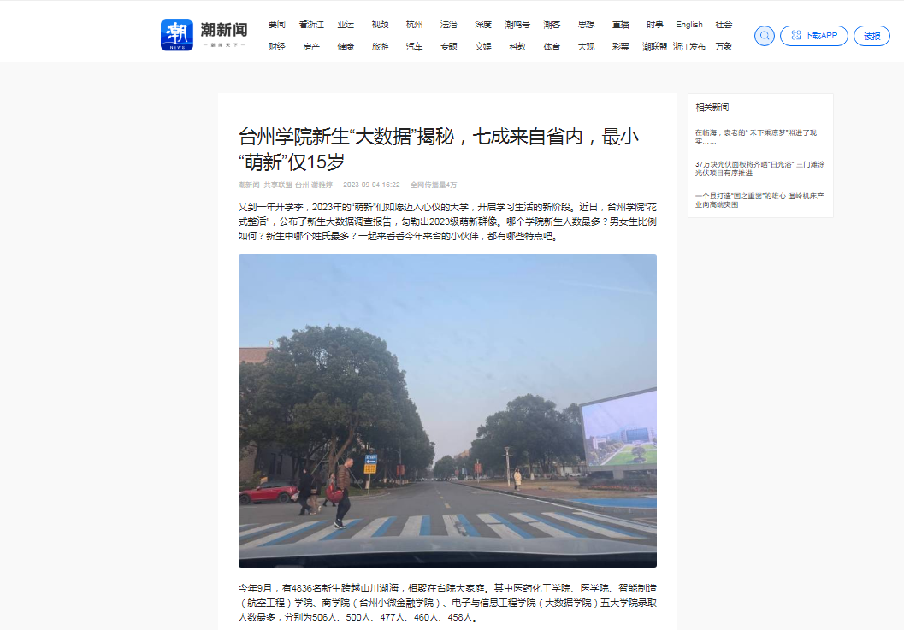Select the 科教 category
Viewport: 904px width, 630px height.
click(x=517, y=46)
